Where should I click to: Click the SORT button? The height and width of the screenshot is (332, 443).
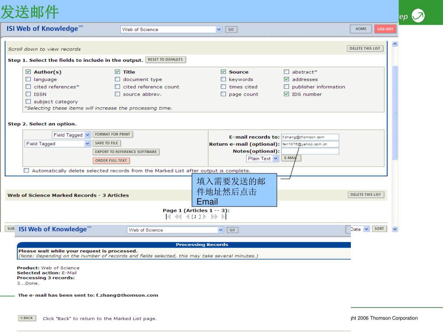(379, 229)
